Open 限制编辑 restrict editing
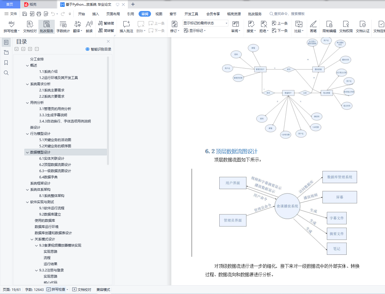 [329, 27]
